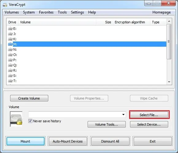Click into the volume path input field
The image size is (178, 153).
tap(75, 114)
